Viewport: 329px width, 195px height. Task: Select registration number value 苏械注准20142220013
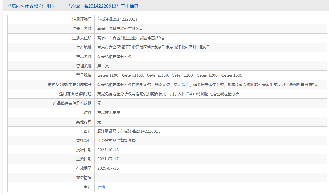[x=117, y=19]
